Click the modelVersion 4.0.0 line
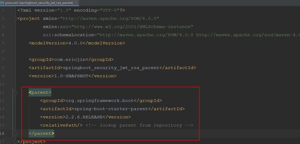 point(77,43)
